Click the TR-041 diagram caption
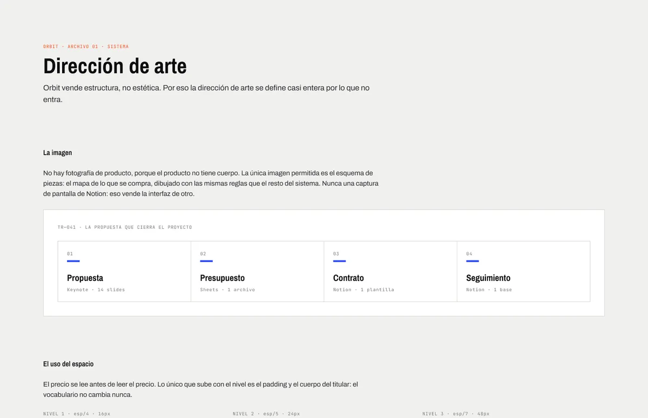The image size is (648, 418). pos(125,227)
